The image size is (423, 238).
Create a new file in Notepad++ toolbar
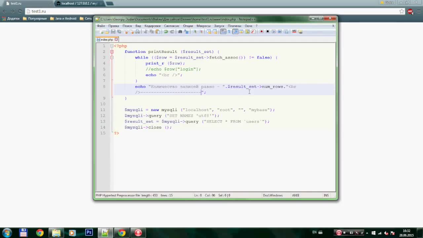(x=101, y=32)
